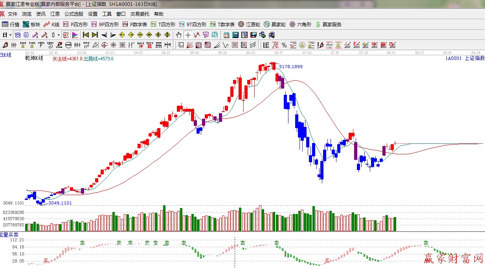Click the 赢家财富网 watermark link
Viewport: 485px width, 268px height.
click(x=453, y=259)
